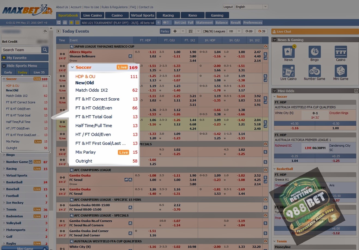The image size is (359, 250).
Task: Click the orange refresh button showing 39
Action: point(262,31)
